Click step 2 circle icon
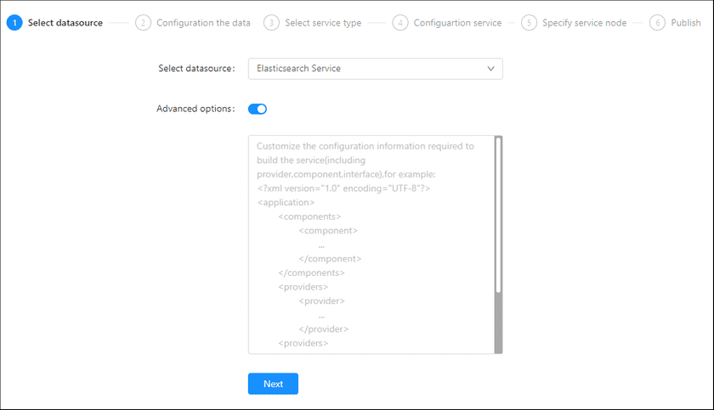714x410 pixels. 143,23
